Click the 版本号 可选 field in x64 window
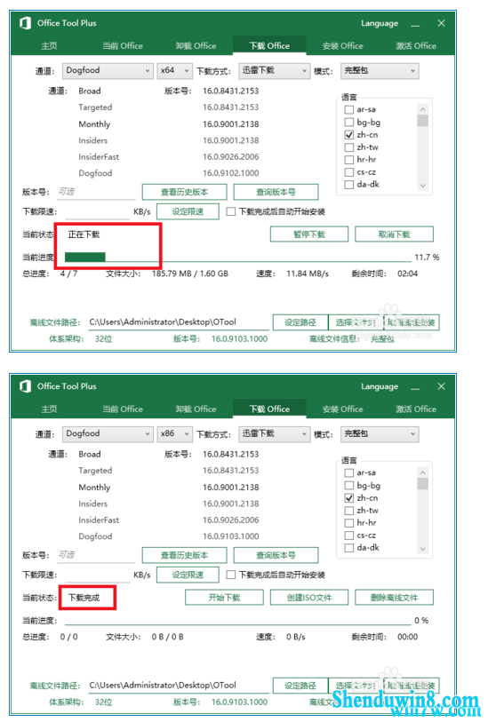This screenshot has height=722, width=488. (96, 192)
